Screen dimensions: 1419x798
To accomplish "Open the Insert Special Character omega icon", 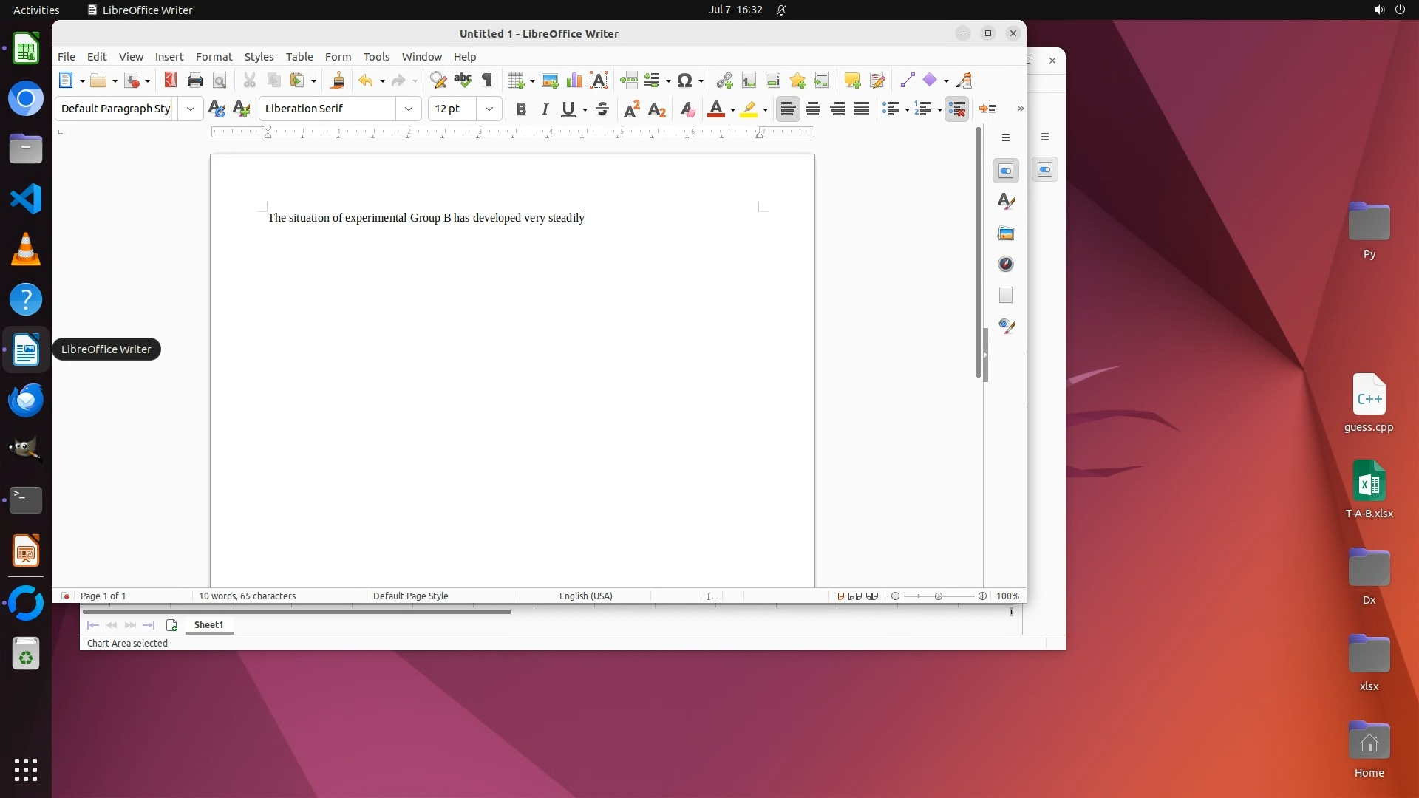I will pos(685,81).
